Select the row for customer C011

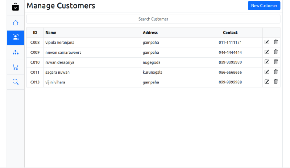[109, 72]
